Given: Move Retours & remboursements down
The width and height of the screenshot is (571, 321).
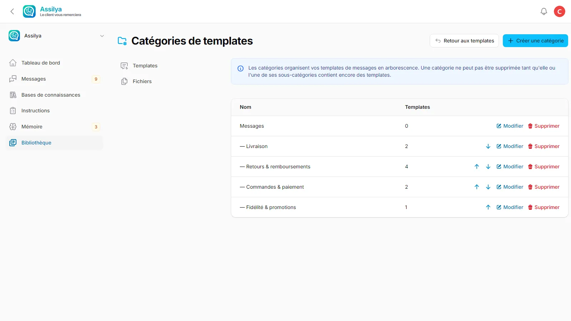Looking at the screenshot, I should click(488, 167).
